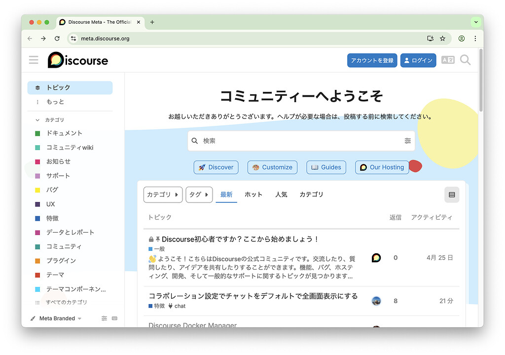The image size is (505, 355).
Task: Click the Discourse logo
Action: pyautogui.click(x=78, y=60)
